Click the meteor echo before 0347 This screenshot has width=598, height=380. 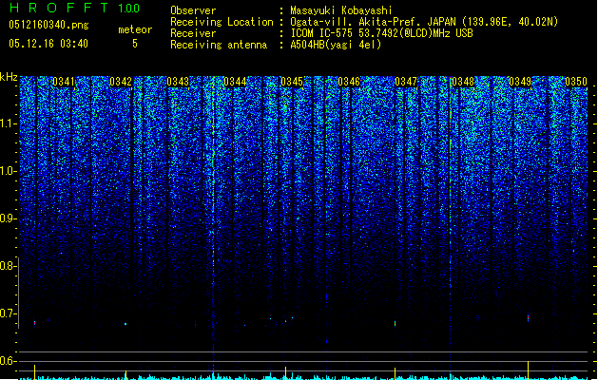click(x=395, y=323)
